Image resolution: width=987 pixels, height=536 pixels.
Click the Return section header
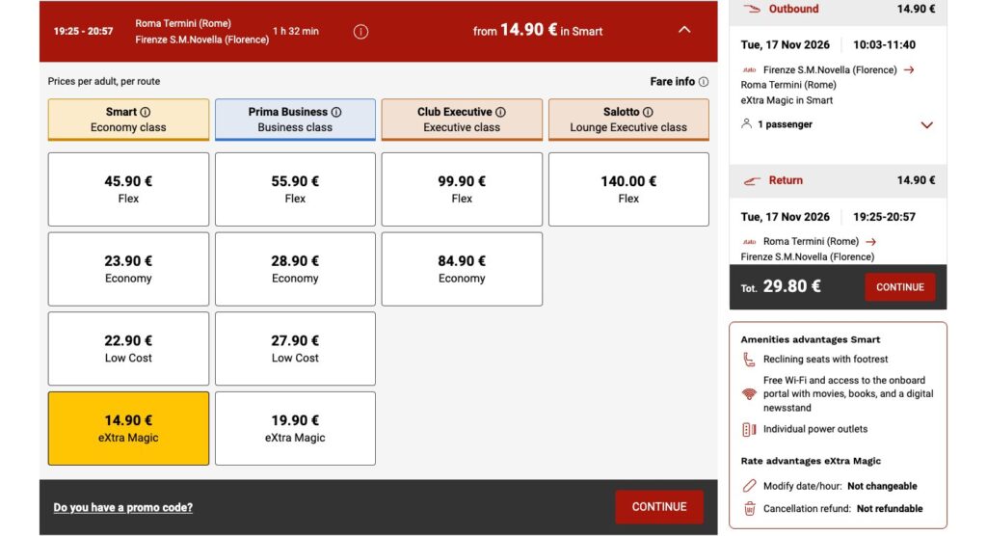pos(838,181)
